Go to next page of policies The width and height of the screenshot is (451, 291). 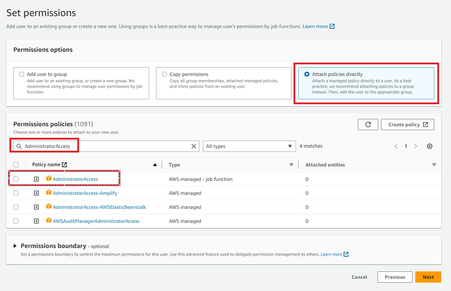tap(415, 146)
